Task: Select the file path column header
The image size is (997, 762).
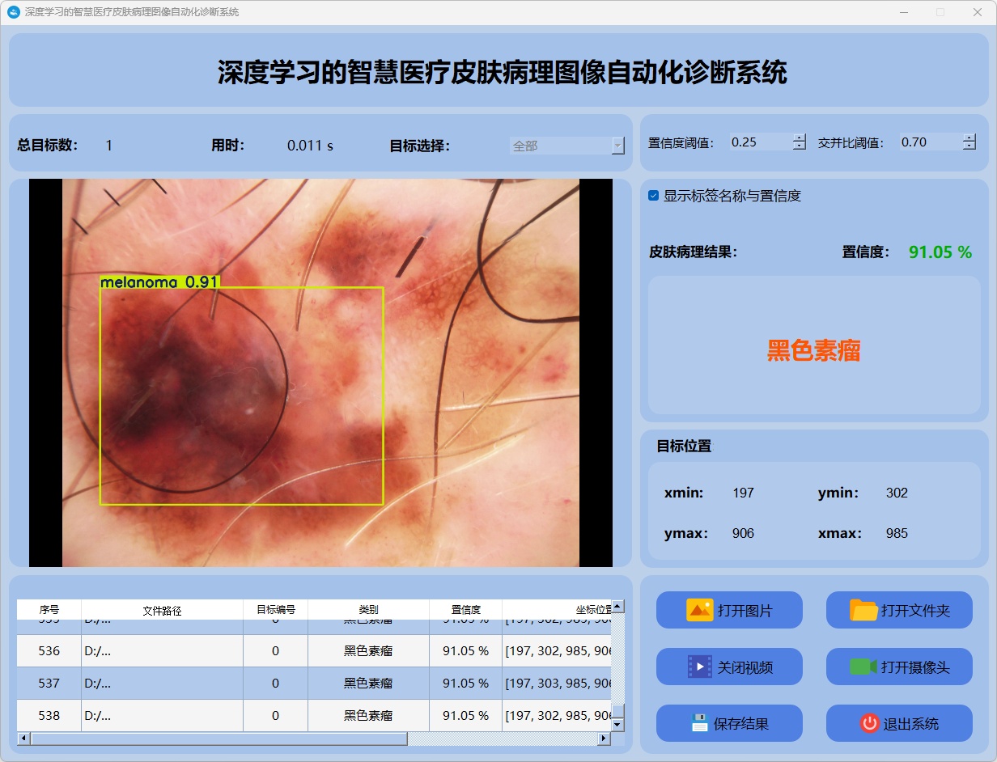Action: point(162,610)
